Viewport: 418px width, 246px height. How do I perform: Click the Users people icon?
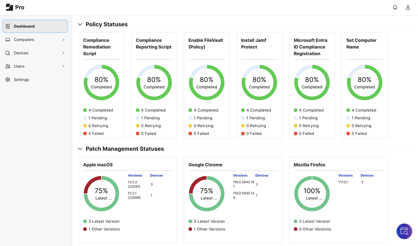pos(8,66)
